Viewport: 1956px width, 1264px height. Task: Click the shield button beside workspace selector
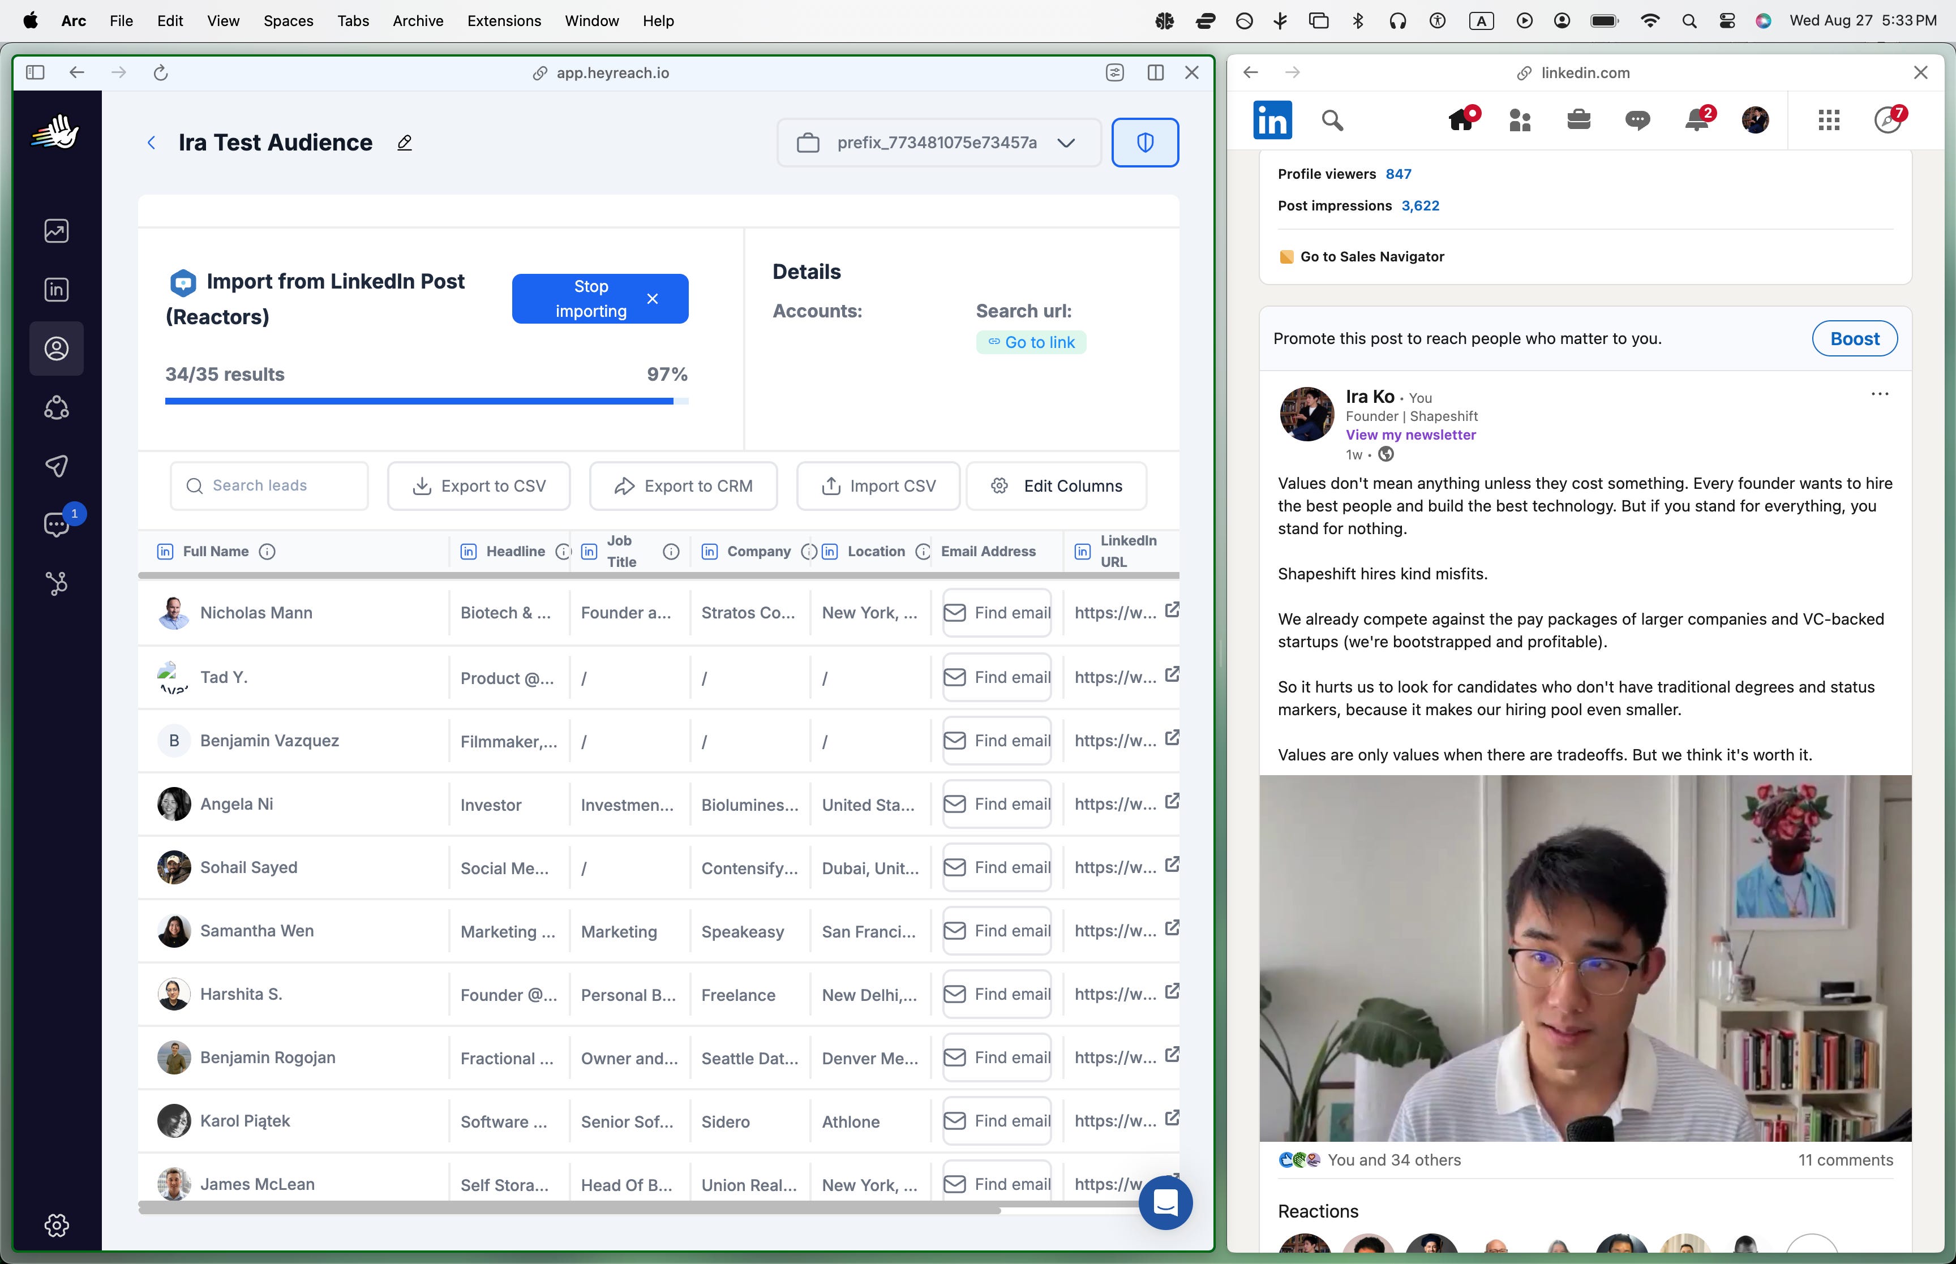coord(1144,143)
